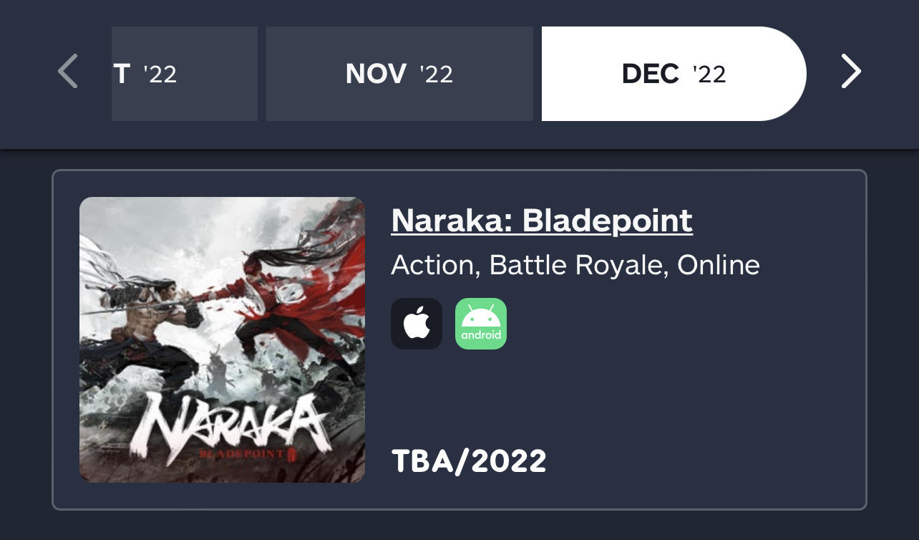Click the "Online" genre text

718,265
